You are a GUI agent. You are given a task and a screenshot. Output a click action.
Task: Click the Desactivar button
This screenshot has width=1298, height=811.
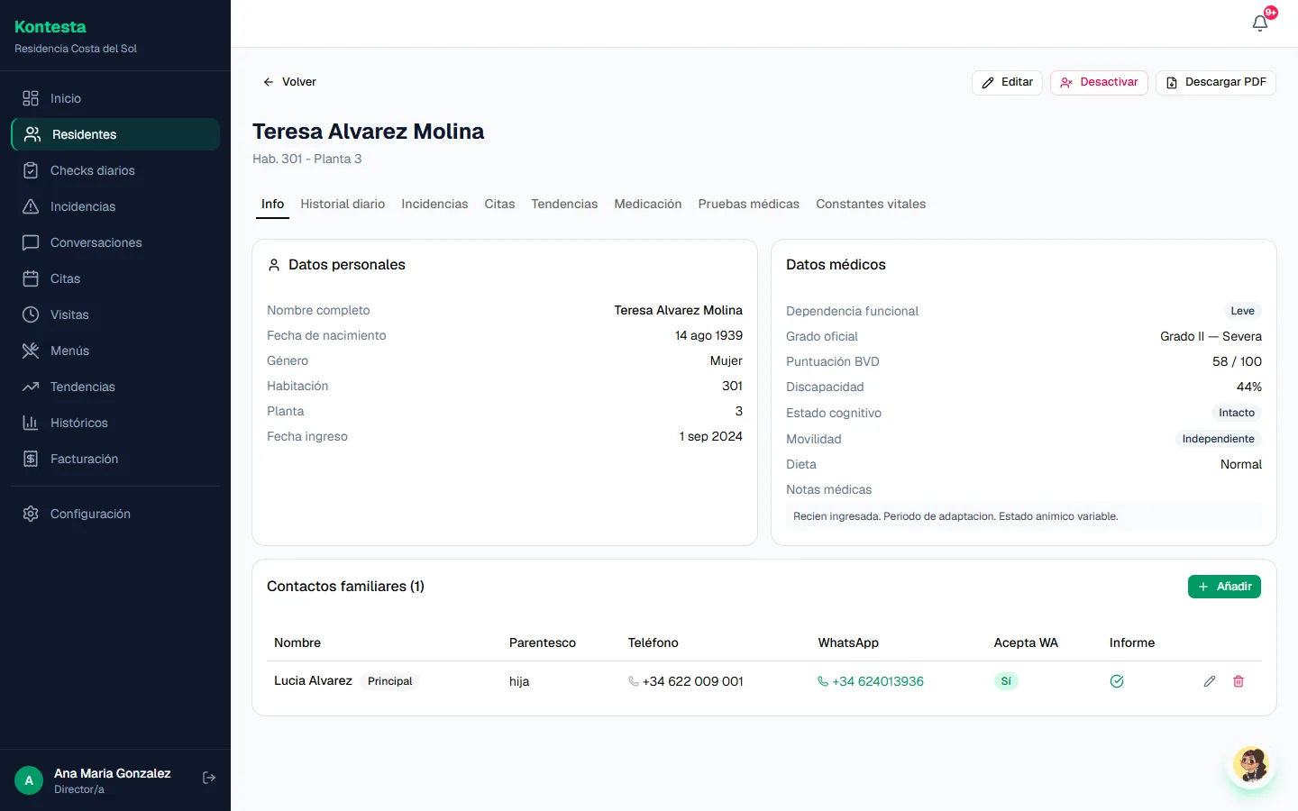1099,82
